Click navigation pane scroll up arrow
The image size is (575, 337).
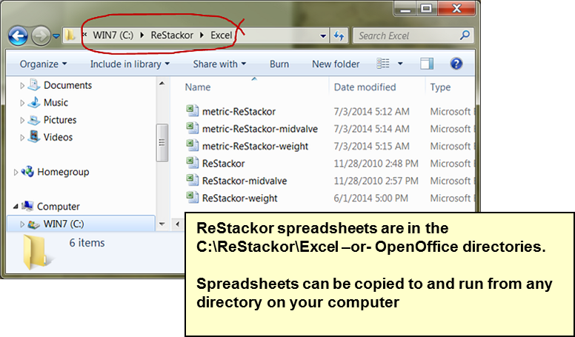162,84
